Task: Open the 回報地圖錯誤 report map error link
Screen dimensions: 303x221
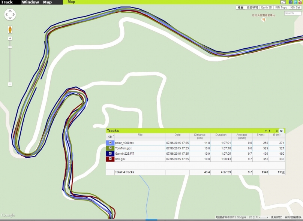Action: [x=293, y=217]
